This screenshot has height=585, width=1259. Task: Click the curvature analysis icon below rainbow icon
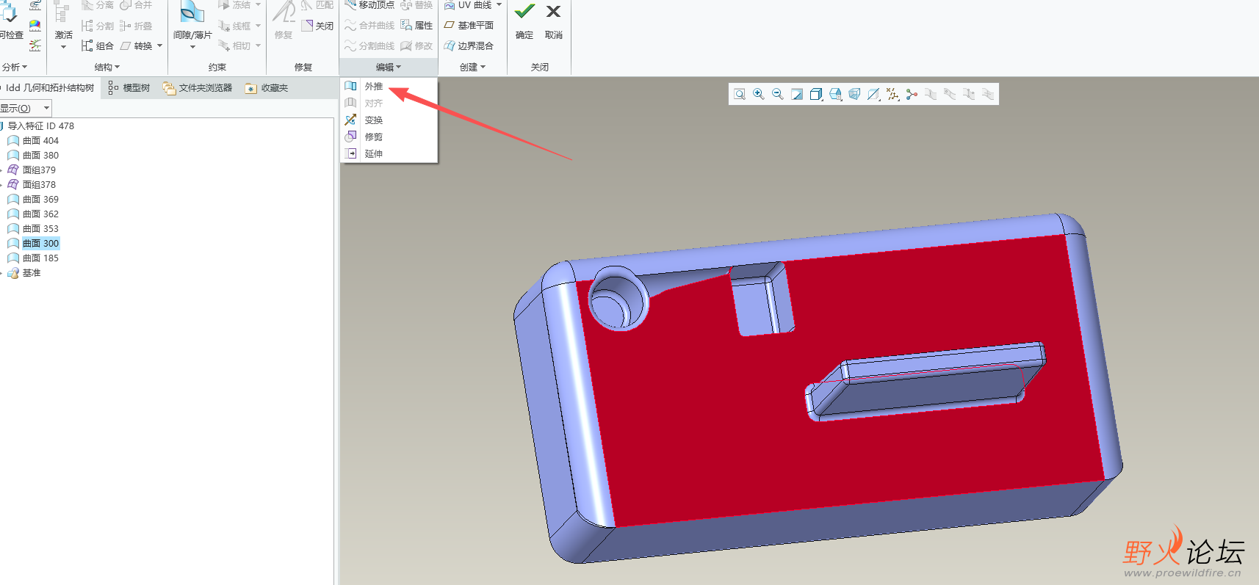pyautogui.click(x=35, y=46)
